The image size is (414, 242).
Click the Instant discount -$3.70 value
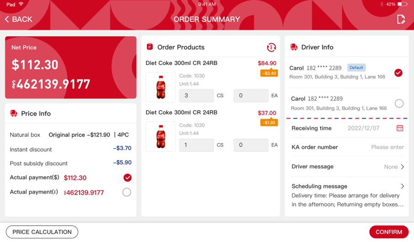point(122,148)
